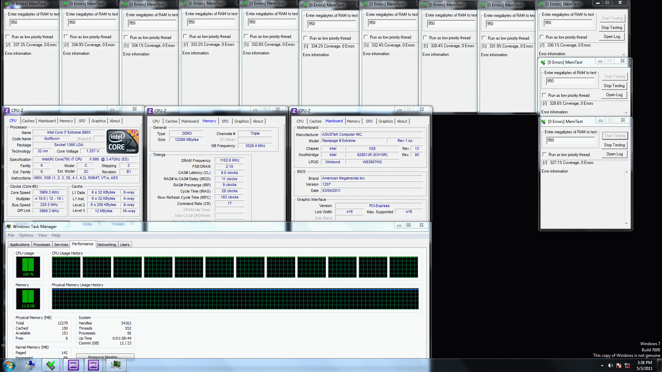This screenshot has width=662, height=372.
Task: Enable low priority thread in 334.9% coverage MemTest
Action: point(66,37)
